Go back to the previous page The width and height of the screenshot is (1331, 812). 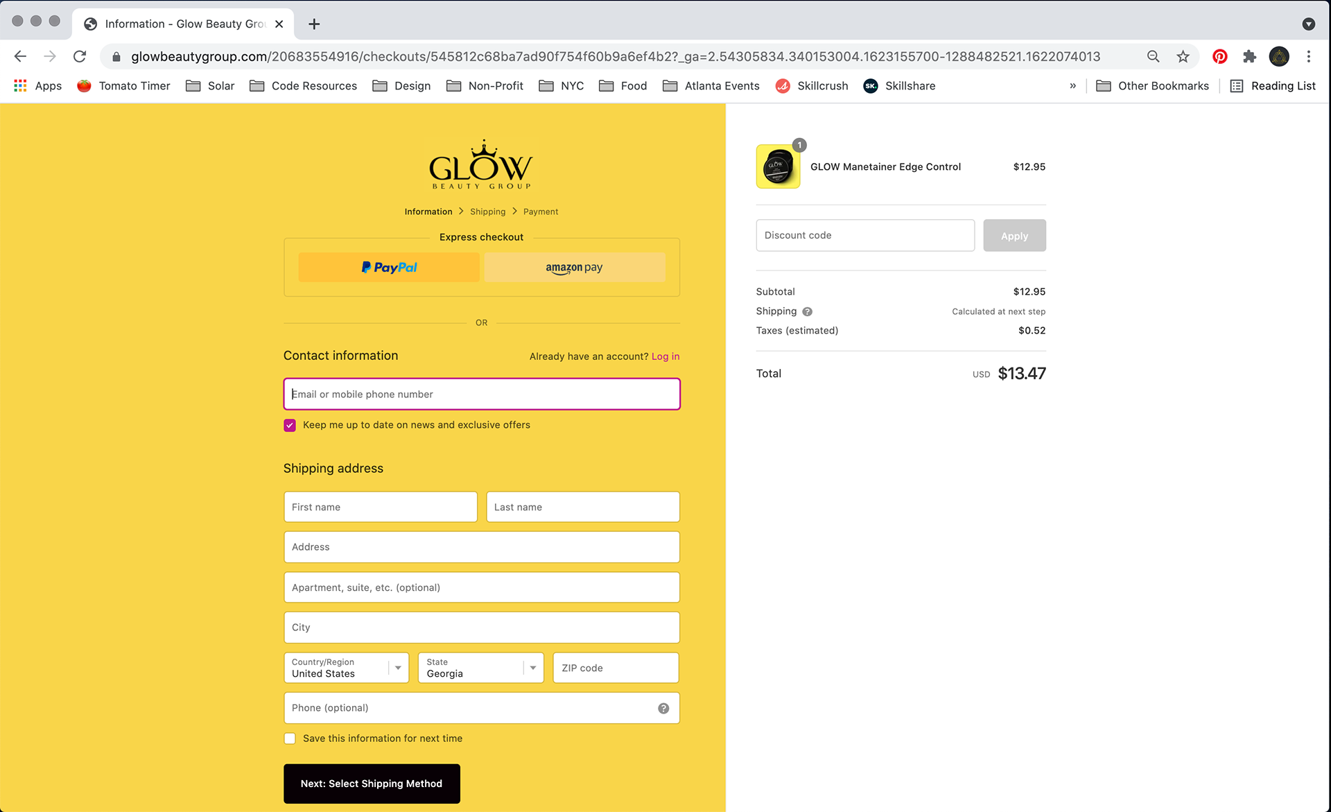point(20,56)
